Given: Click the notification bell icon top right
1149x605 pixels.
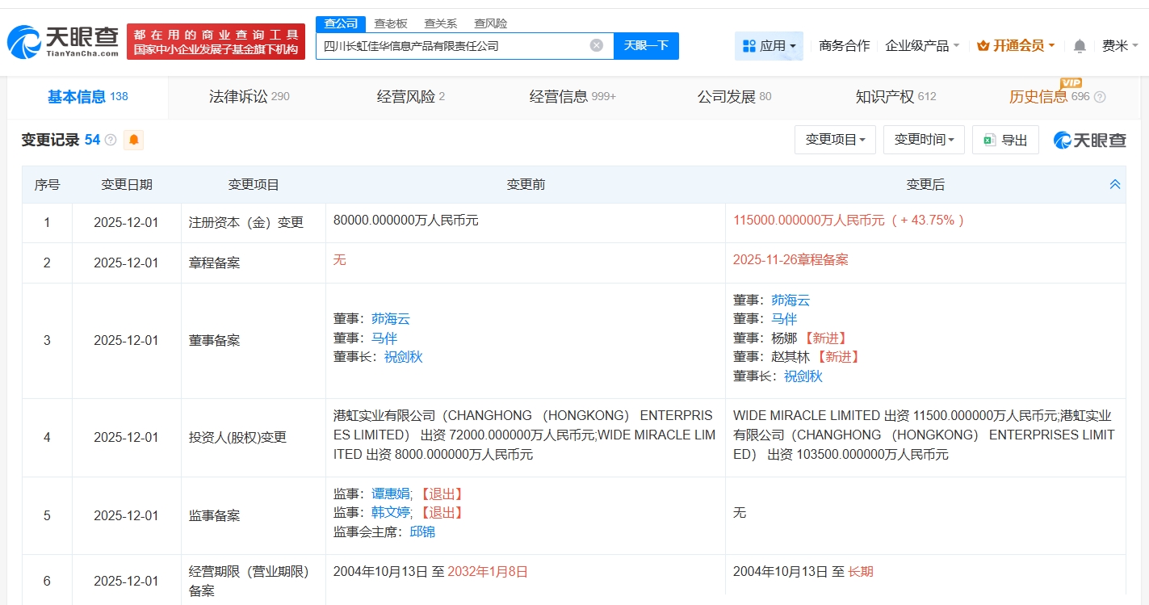Looking at the screenshot, I should tap(1079, 46).
